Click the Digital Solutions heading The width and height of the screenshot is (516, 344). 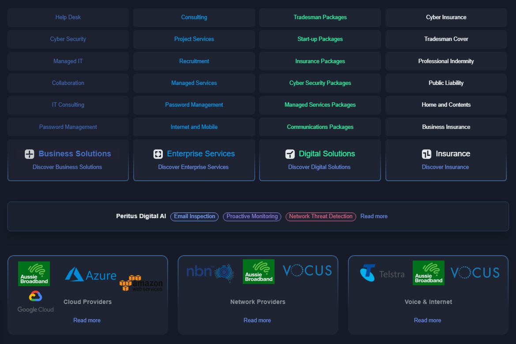click(x=327, y=154)
